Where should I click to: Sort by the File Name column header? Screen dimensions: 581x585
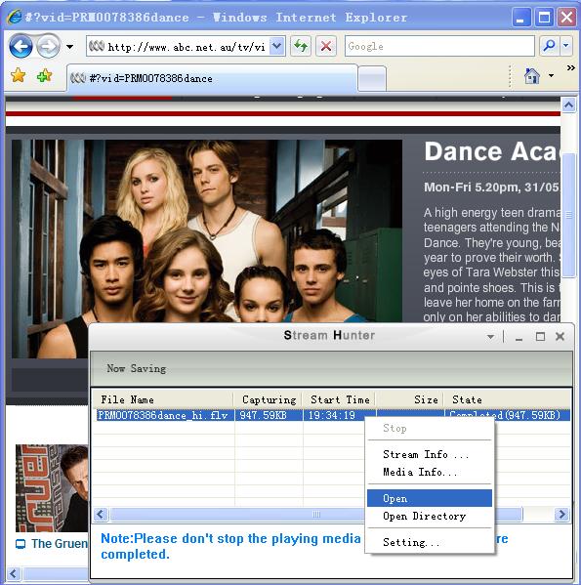163,399
